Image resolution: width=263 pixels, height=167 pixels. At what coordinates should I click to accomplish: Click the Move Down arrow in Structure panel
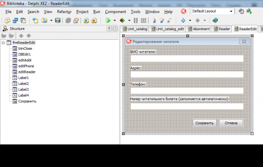(29, 36)
